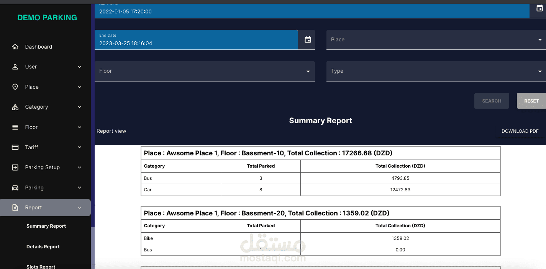This screenshot has height=269, width=546.
Task: Select the Parking Setup menu label
Action: (x=42, y=167)
